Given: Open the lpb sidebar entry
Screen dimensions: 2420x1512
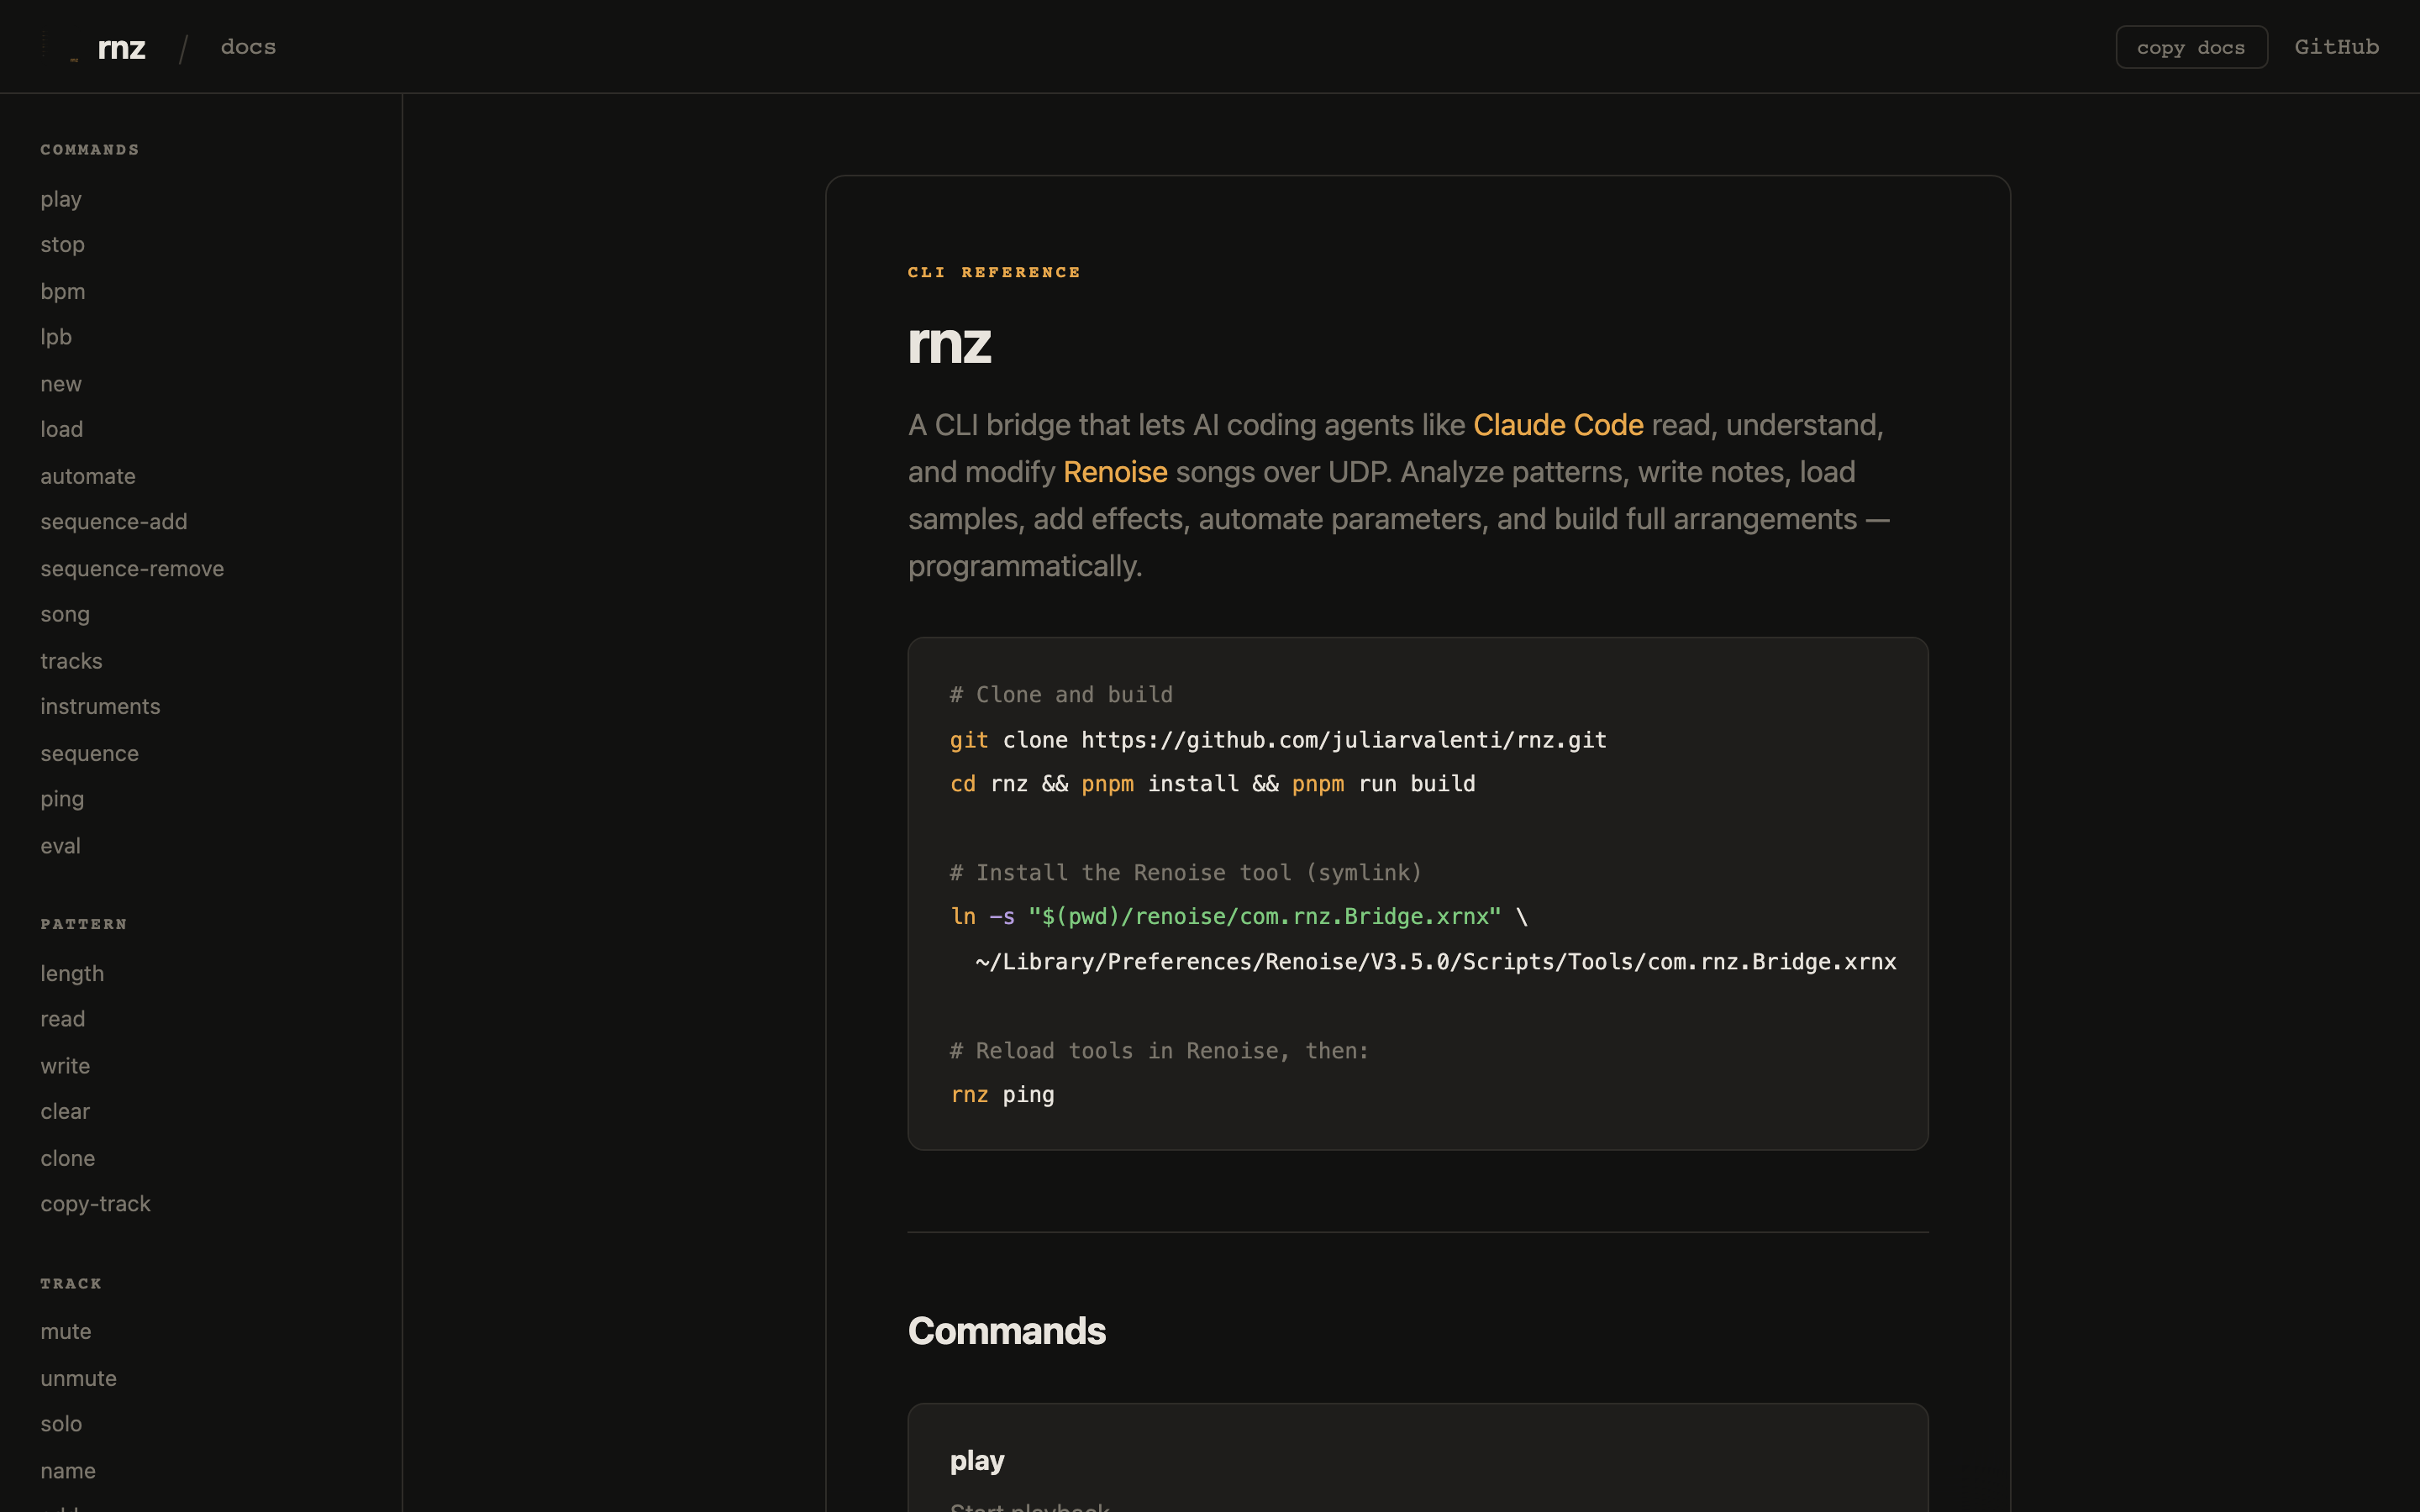Looking at the screenshot, I should click(x=56, y=337).
